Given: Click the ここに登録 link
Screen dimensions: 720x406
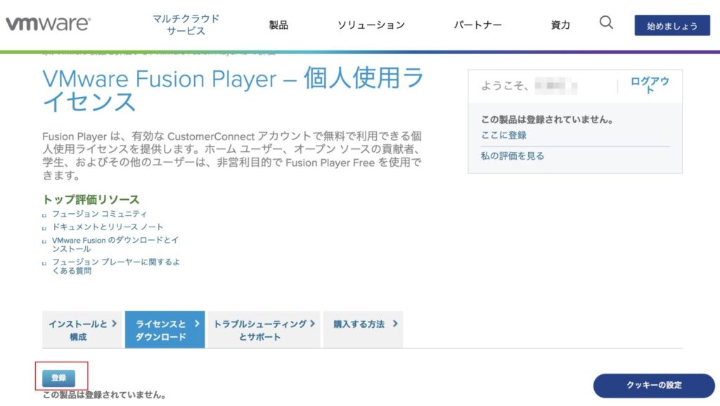Looking at the screenshot, I should click(503, 135).
